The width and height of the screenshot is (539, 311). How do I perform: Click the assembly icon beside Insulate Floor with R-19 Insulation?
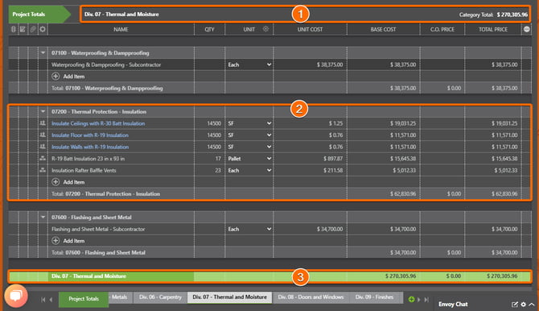[43, 135]
